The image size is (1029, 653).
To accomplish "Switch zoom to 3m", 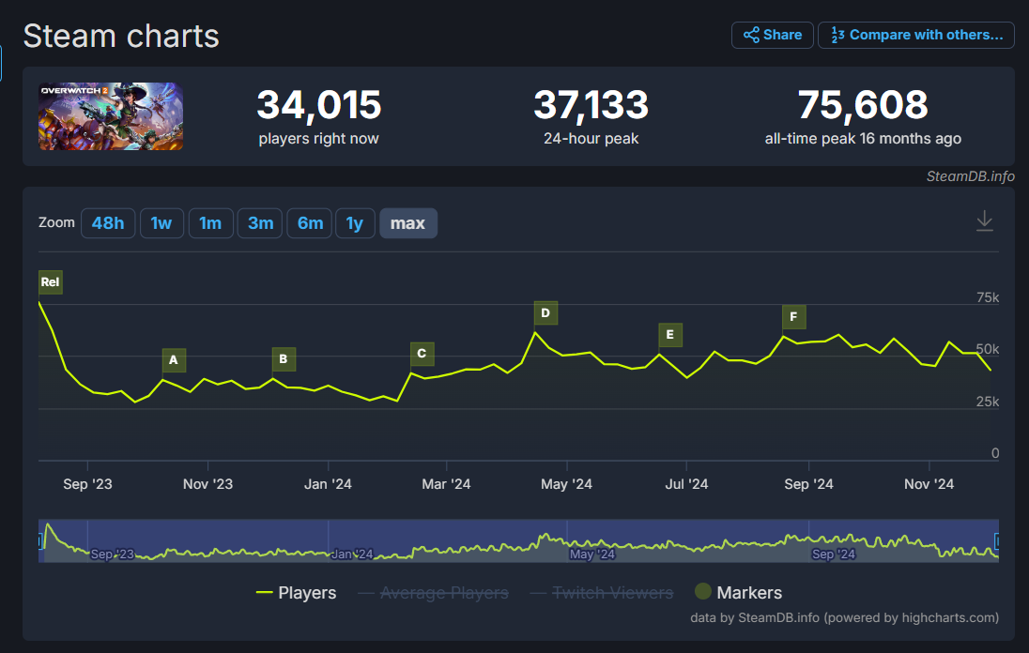I will pos(260,223).
